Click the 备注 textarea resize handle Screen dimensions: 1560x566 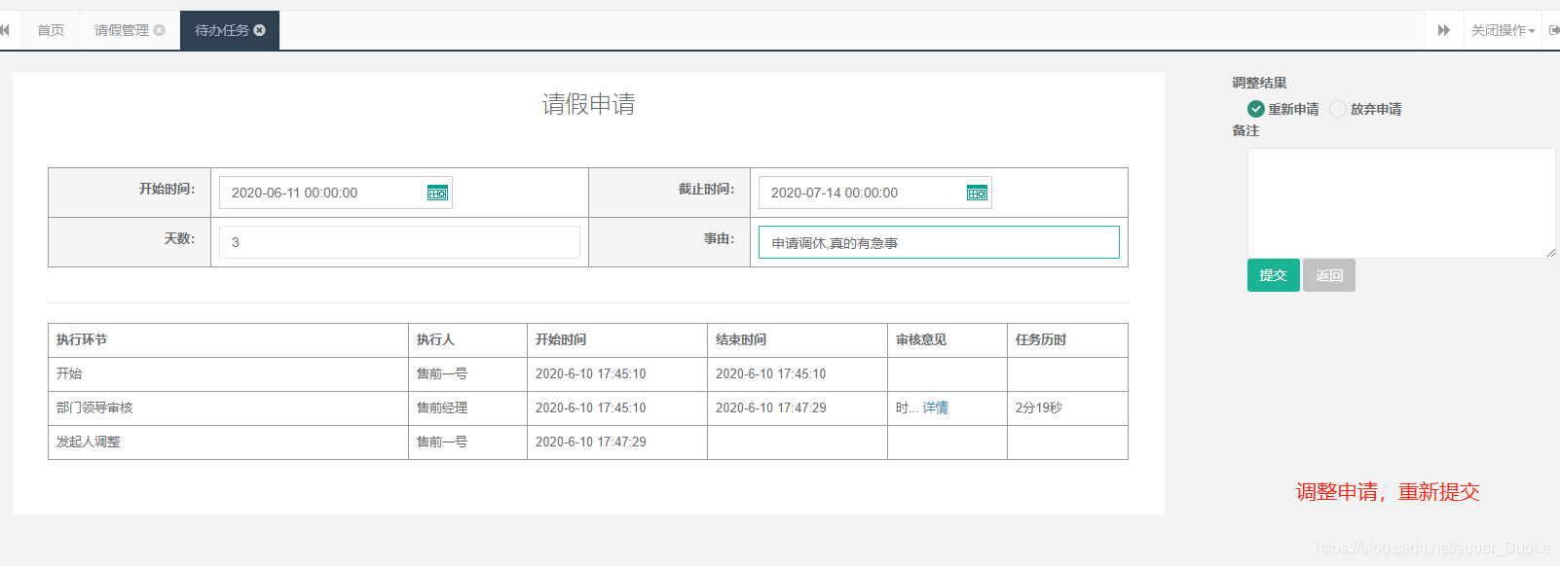pos(1550,253)
